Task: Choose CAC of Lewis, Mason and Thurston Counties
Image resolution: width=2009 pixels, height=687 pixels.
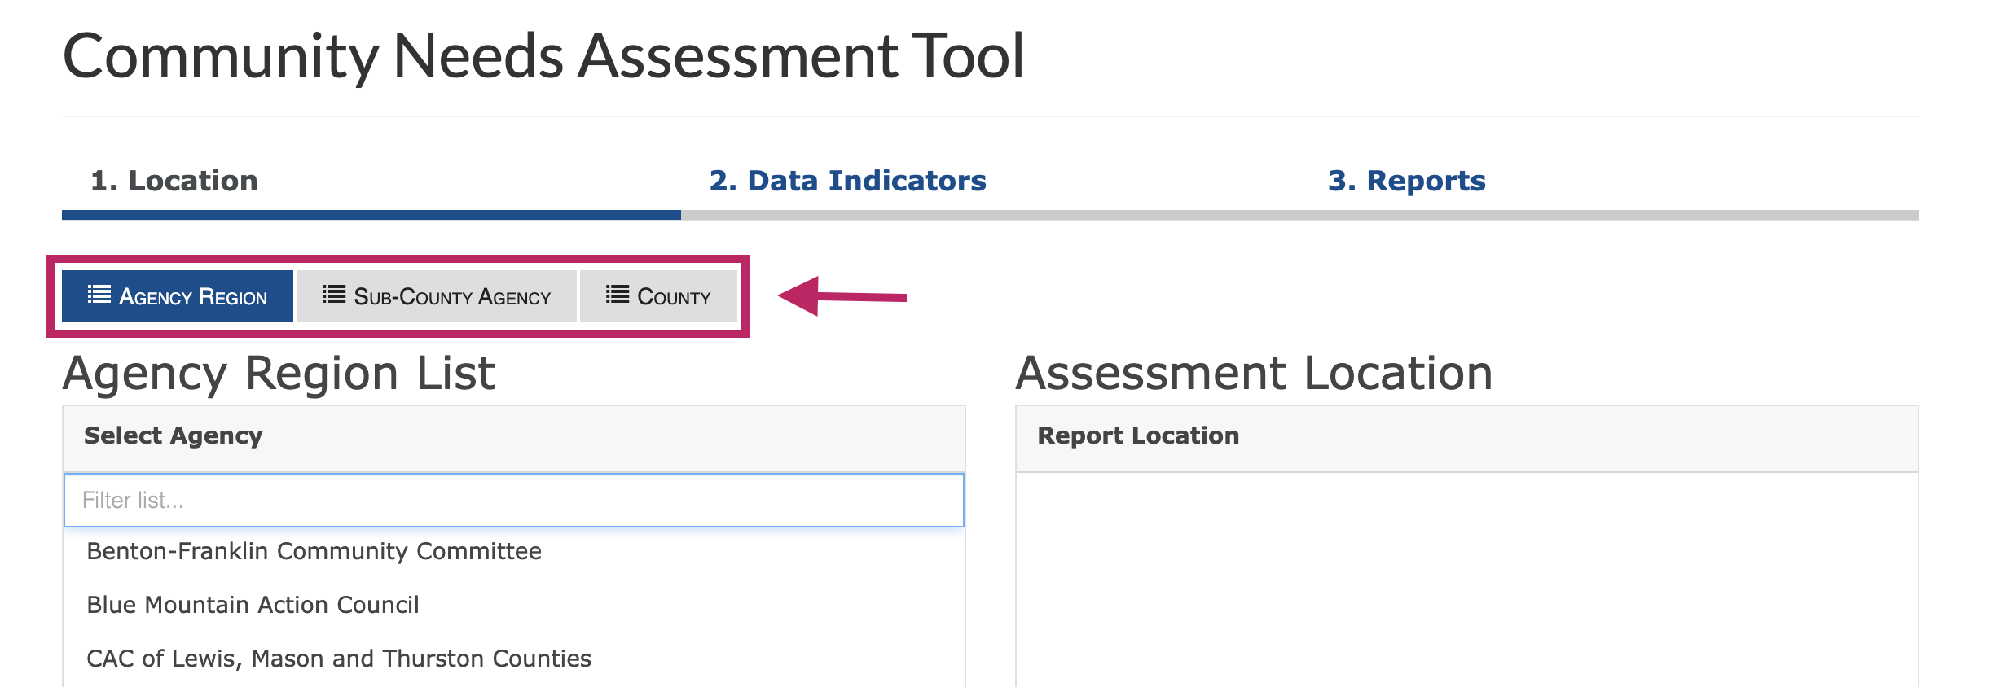Action: [x=339, y=659]
